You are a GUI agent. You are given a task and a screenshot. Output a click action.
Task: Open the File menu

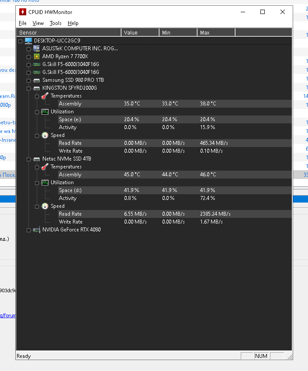22,23
